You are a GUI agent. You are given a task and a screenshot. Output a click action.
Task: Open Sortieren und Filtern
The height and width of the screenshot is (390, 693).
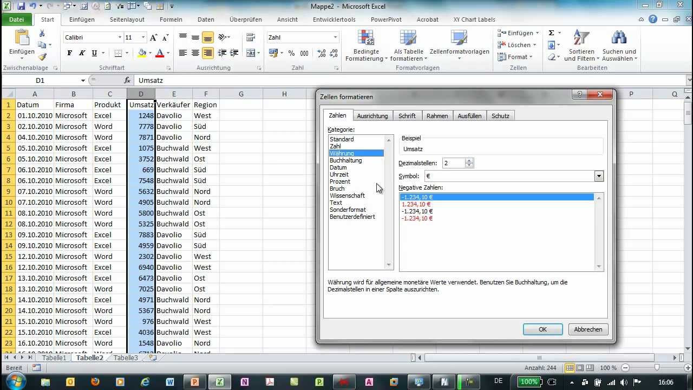coord(581,46)
